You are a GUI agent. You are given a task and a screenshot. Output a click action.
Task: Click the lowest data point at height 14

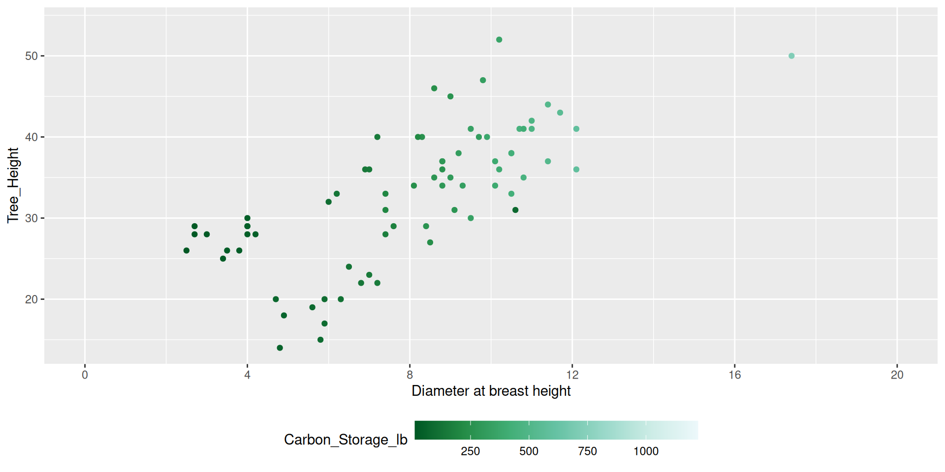pos(280,348)
